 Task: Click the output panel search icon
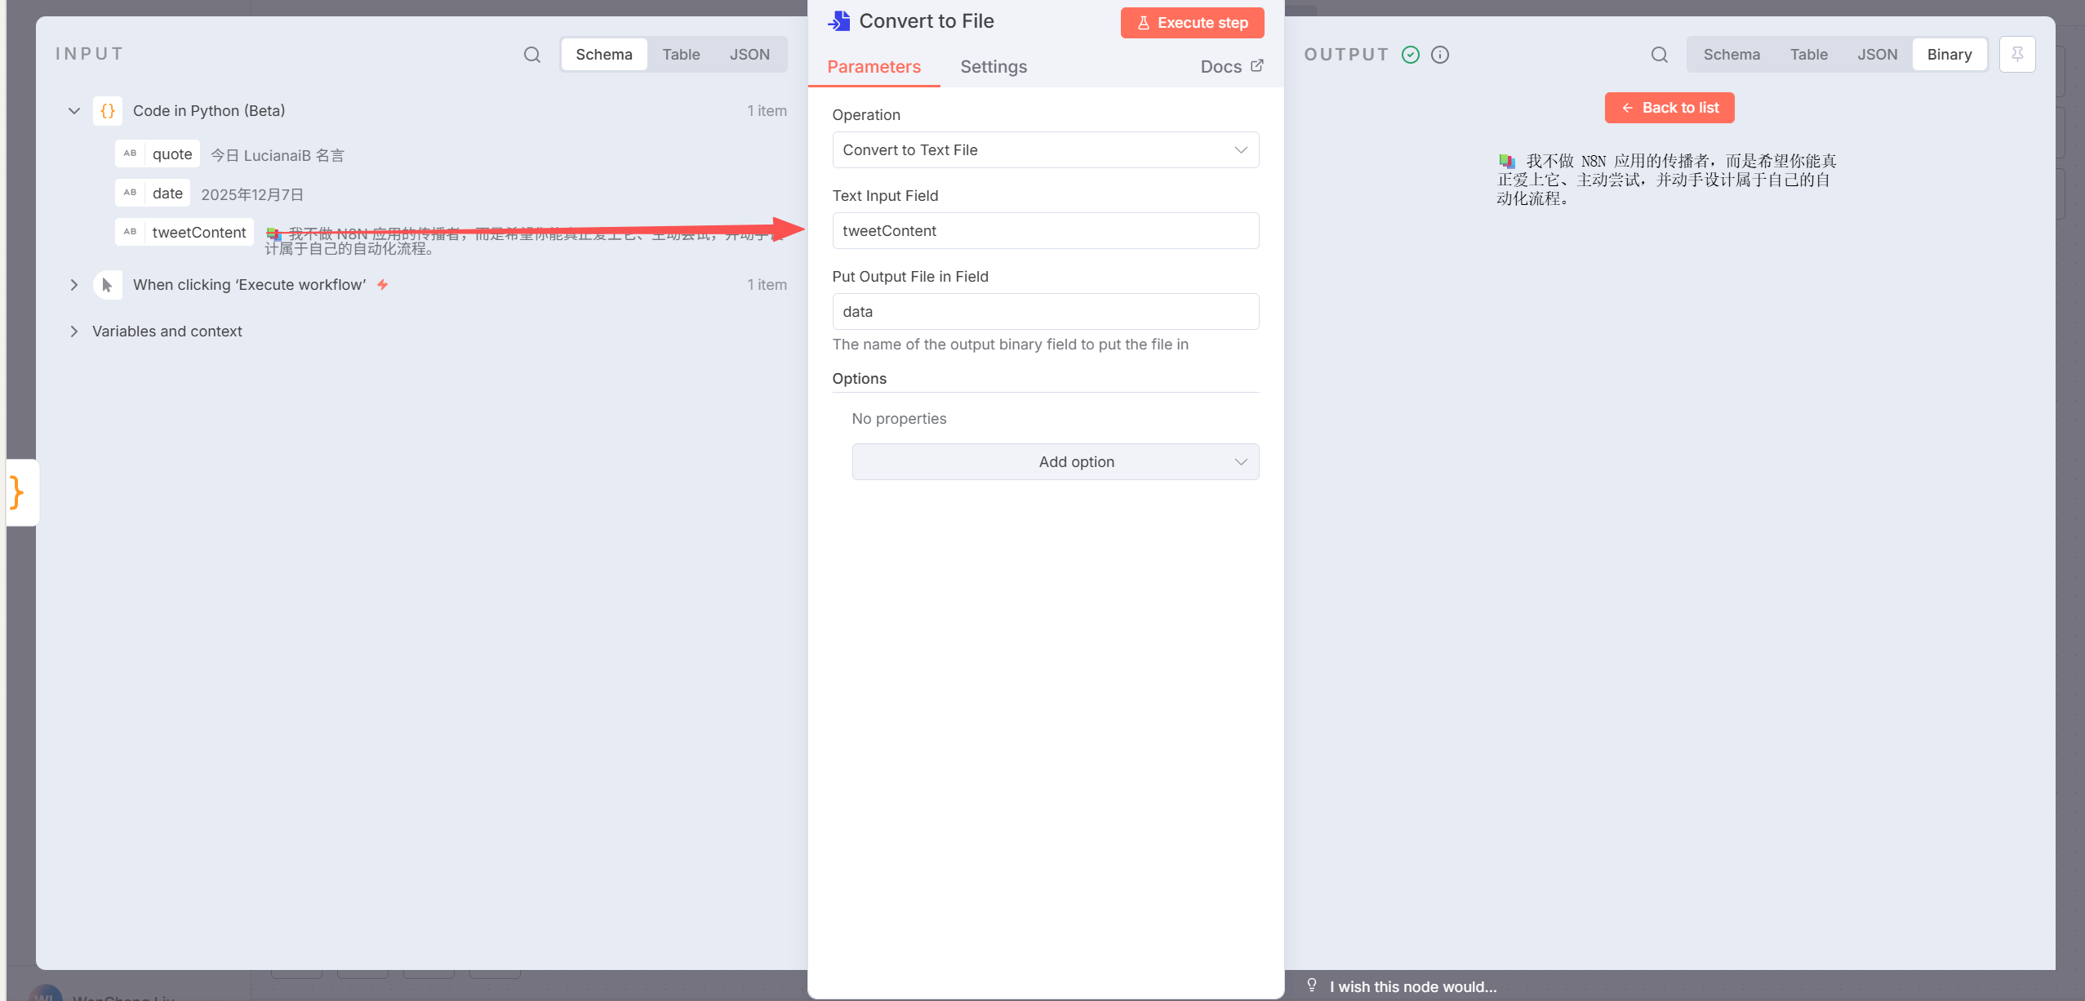tap(1659, 55)
